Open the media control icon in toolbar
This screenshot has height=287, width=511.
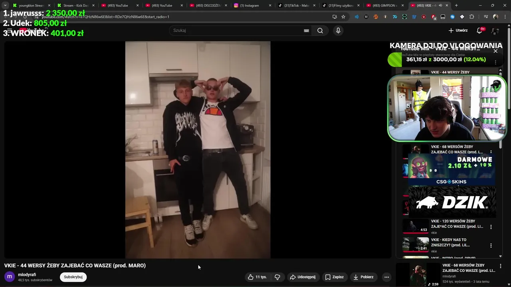485,17
